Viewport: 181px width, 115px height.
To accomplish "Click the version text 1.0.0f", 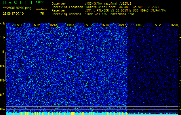I will point(40,2).
